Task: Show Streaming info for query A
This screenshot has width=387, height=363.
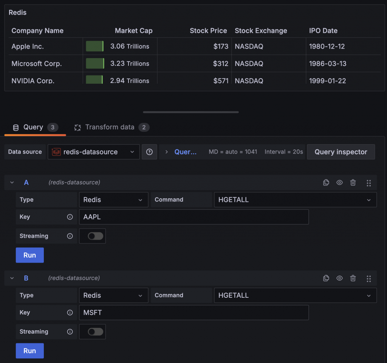Action: 70,236
